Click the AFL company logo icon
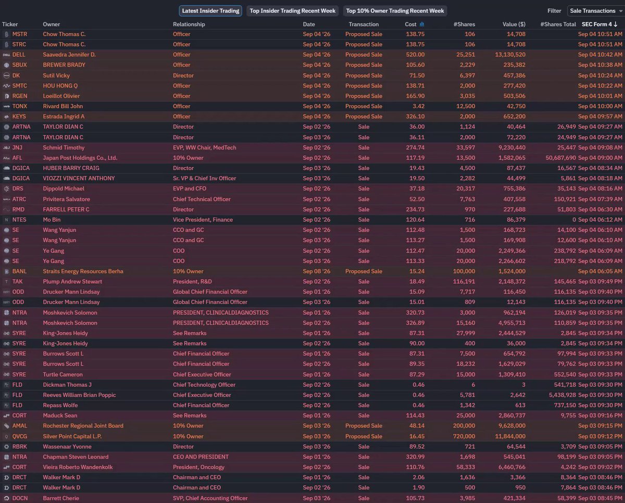The height and width of the screenshot is (503, 625). pyautogui.click(x=6, y=158)
